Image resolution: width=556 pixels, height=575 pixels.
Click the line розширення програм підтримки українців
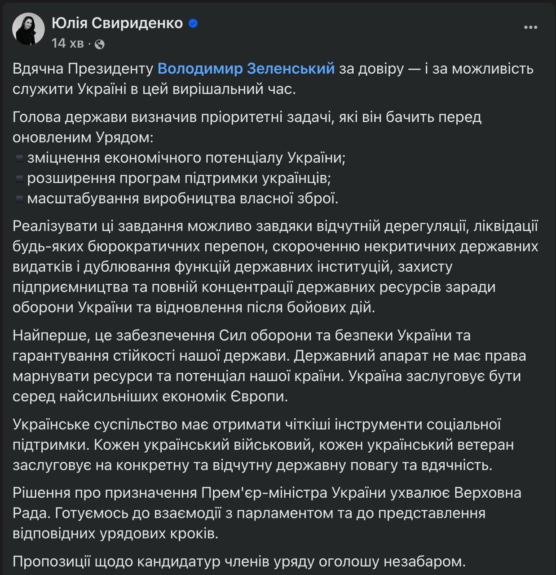179,178
